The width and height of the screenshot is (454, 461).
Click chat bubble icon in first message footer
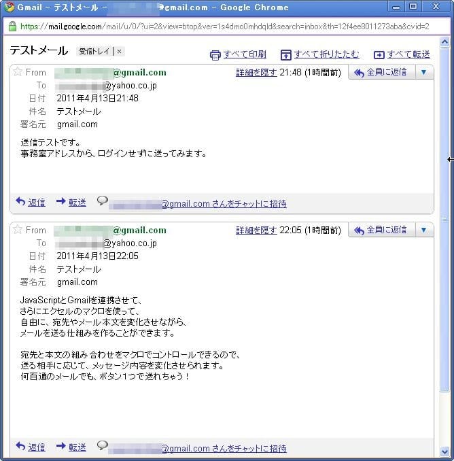point(103,201)
